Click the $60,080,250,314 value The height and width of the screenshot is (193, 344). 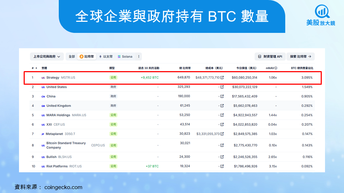pyautogui.click(x=244, y=78)
